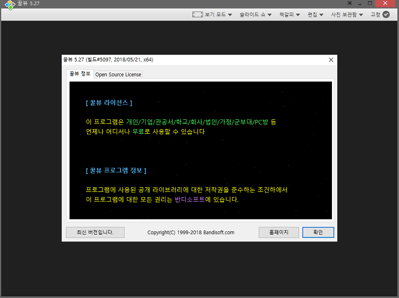Switch to the Open Source License tab
The width and height of the screenshot is (399, 298).
[x=118, y=74]
